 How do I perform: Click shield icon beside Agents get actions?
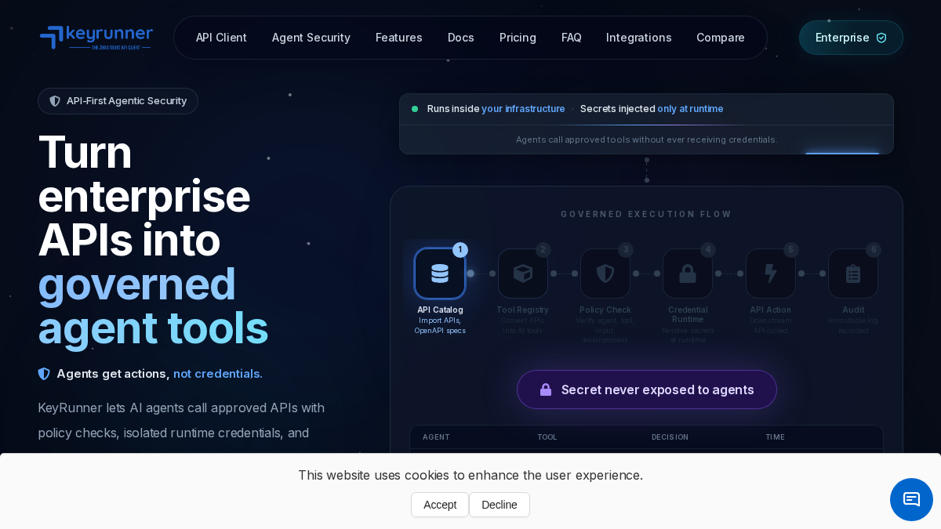(44, 374)
